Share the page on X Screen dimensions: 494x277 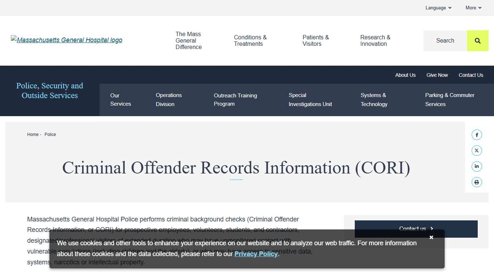476,150
